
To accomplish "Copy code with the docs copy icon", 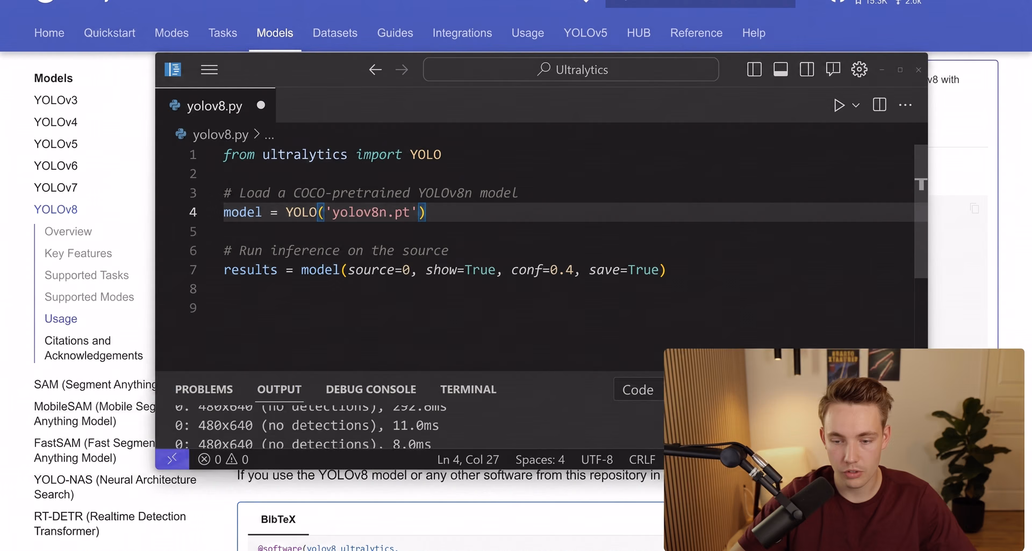I will pos(974,208).
